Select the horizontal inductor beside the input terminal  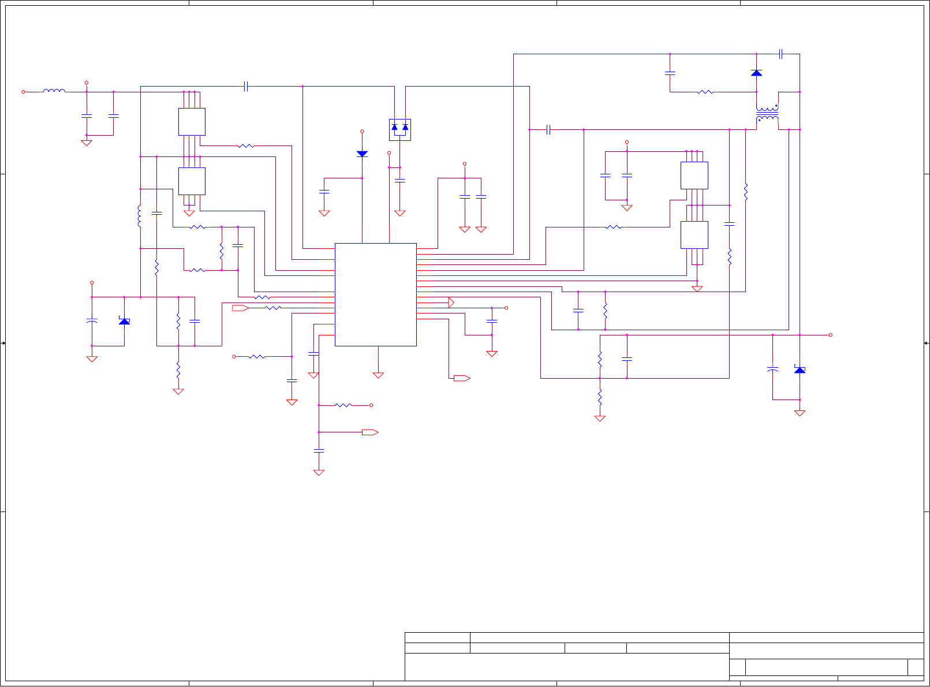54,91
